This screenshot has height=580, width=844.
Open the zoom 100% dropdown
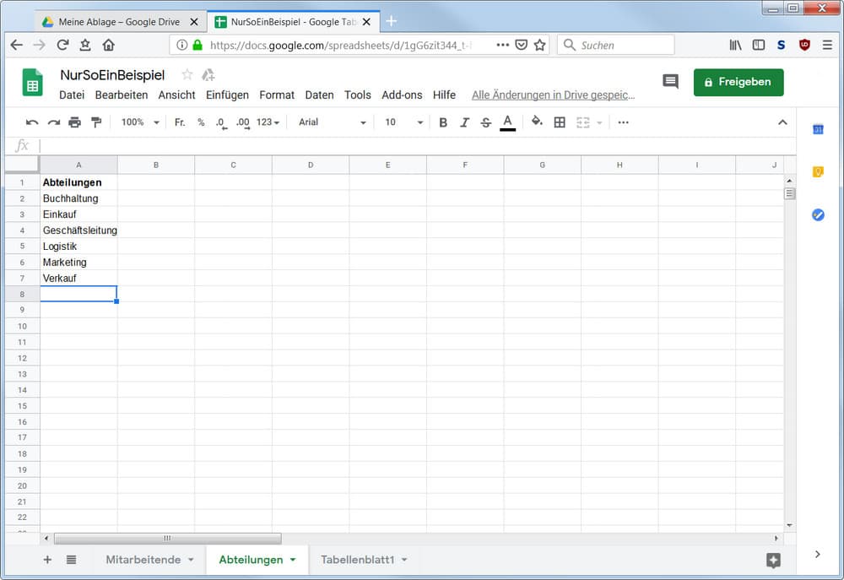[x=140, y=122]
